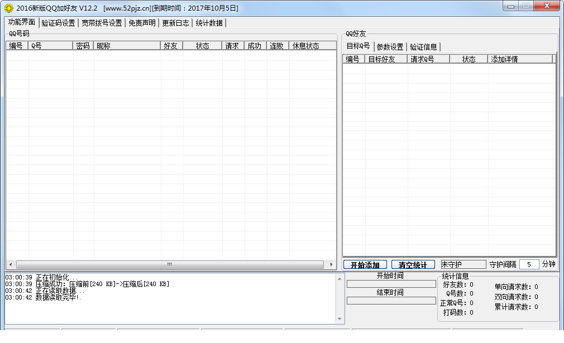Click the 成功 column header
This screenshot has width=564, height=343.
click(x=255, y=46)
